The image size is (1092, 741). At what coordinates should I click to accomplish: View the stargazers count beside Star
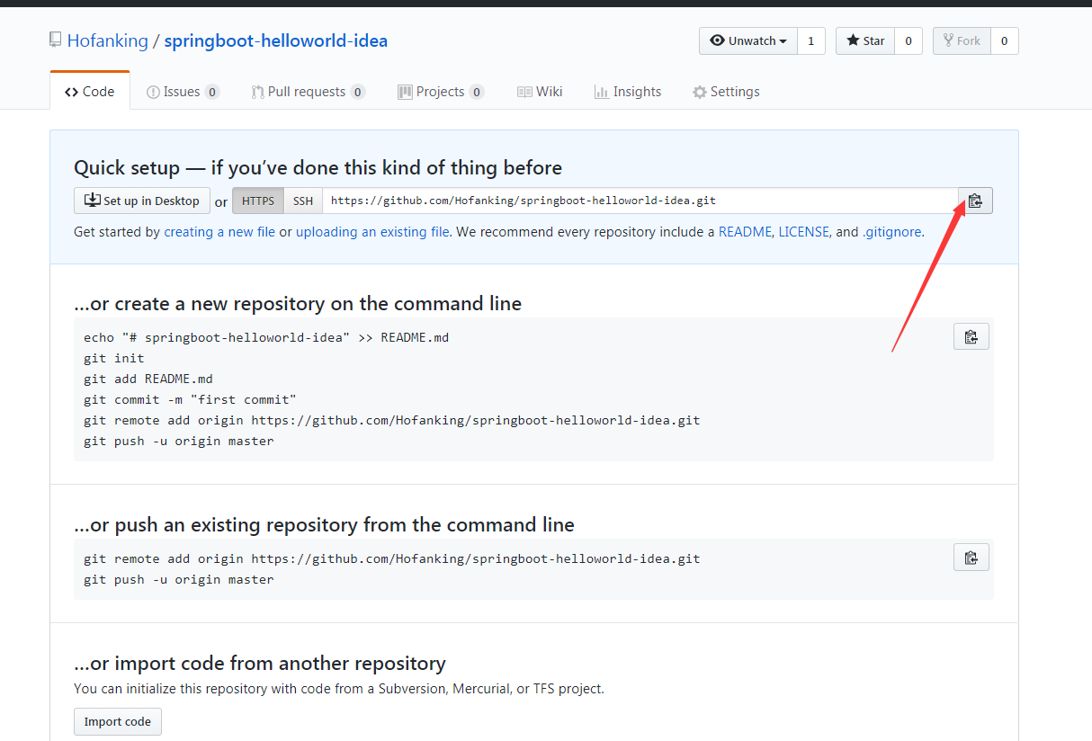[x=909, y=40]
